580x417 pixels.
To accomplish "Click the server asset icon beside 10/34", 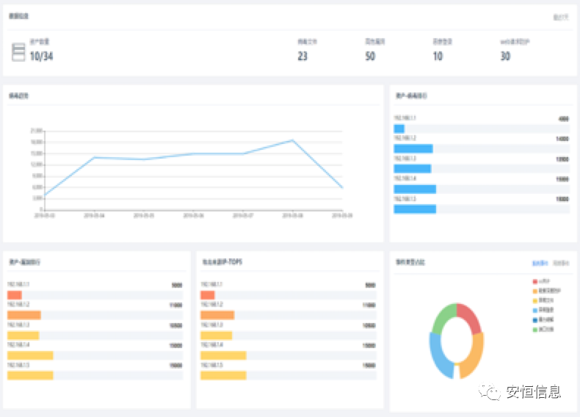I will [x=18, y=52].
